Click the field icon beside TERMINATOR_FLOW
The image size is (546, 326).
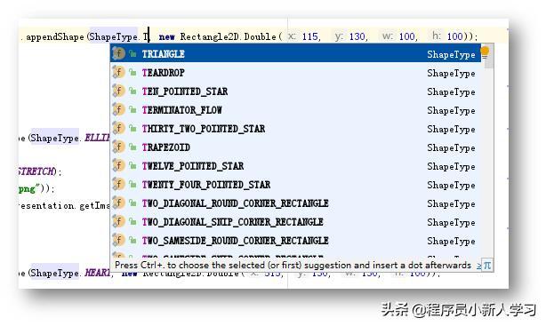click(x=119, y=109)
